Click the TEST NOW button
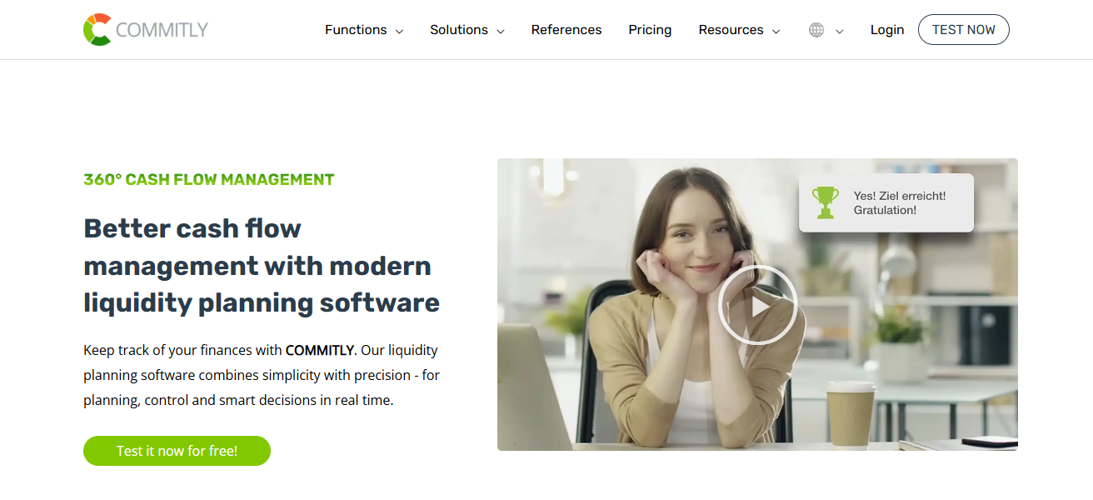1093x500 pixels. pyautogui.click(x=964, y=30)
